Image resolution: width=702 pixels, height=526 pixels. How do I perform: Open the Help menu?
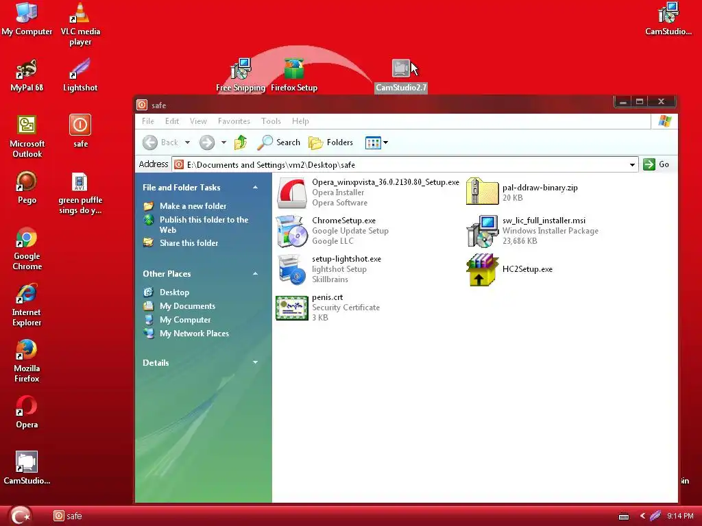(x=300, y=121)
